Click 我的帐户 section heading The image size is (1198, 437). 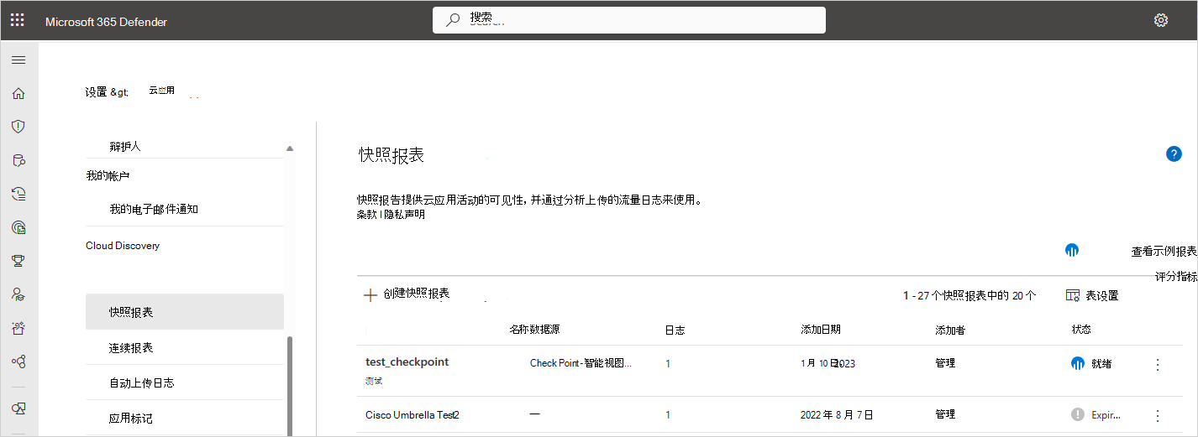pyautogui.click(x=108, y=176)
